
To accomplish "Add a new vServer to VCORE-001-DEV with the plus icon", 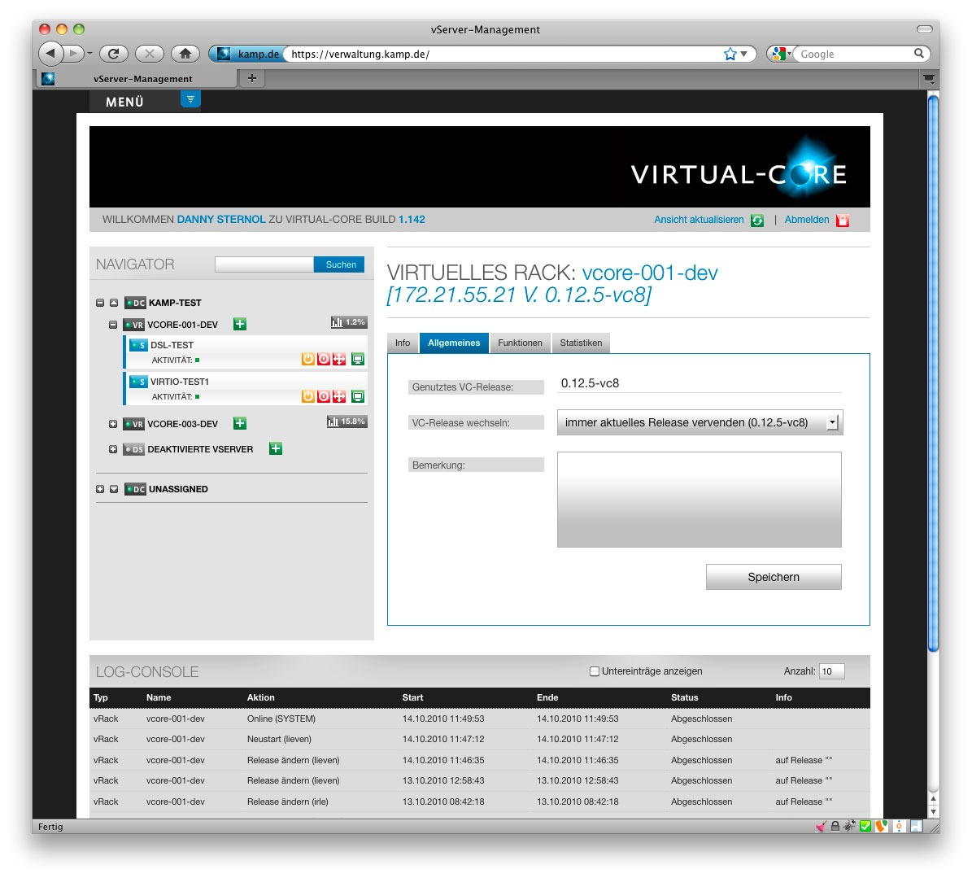I will click(x=239, y=323).
